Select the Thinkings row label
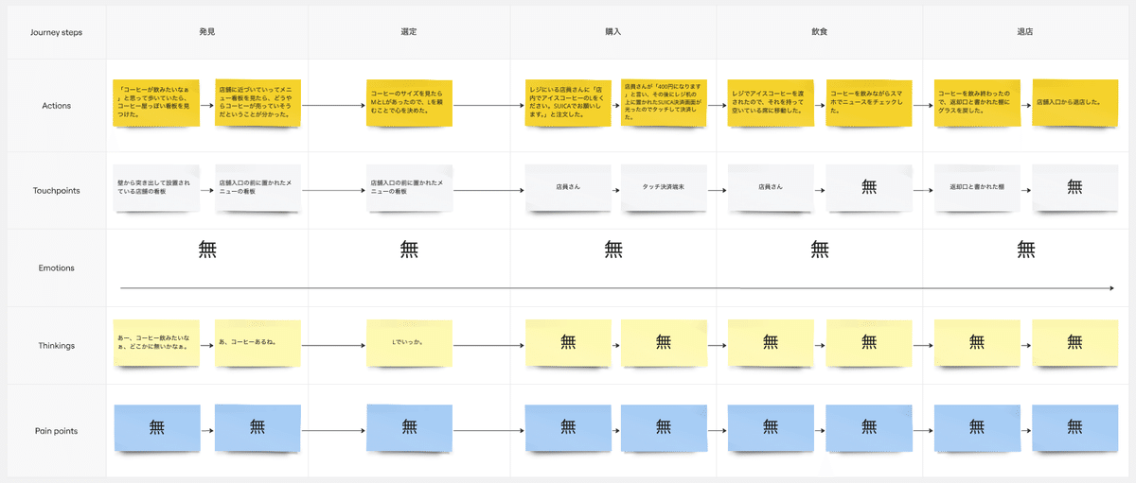 [57, 345]
